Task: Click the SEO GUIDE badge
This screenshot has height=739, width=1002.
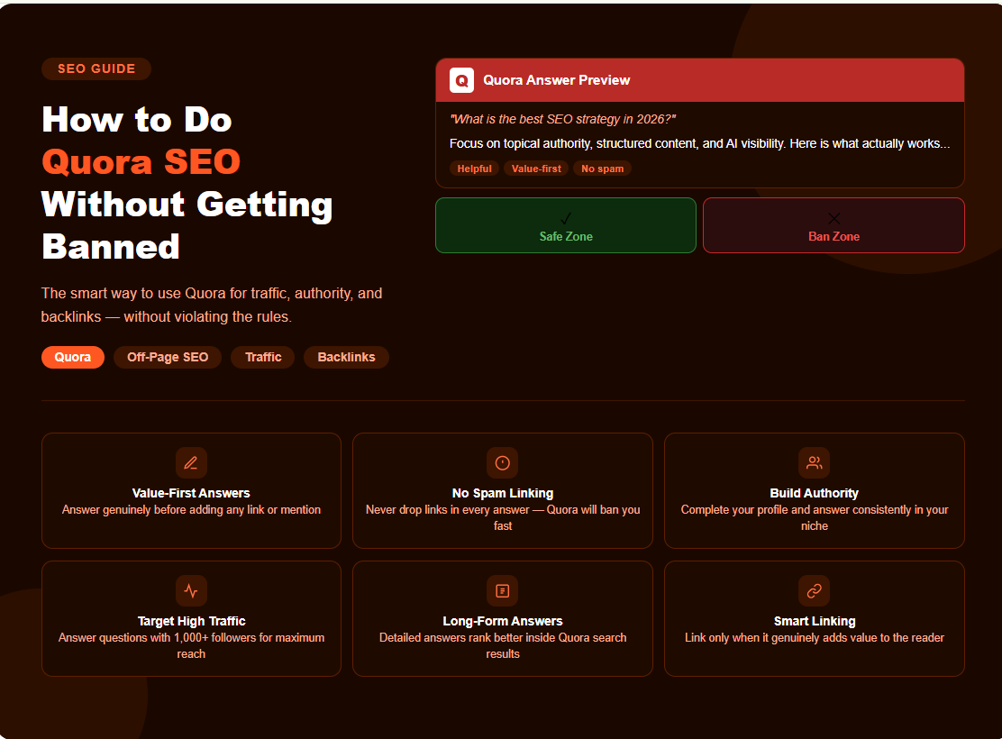Action: pyautogui.click(x=96, y=68)
